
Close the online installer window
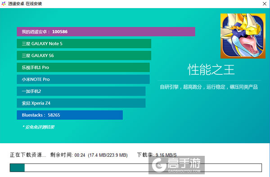pos(265,4)
